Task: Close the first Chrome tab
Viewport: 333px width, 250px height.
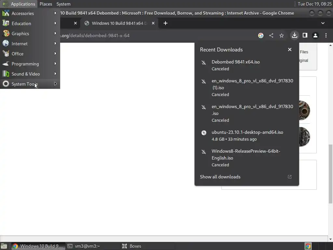Action: (75, 23)
